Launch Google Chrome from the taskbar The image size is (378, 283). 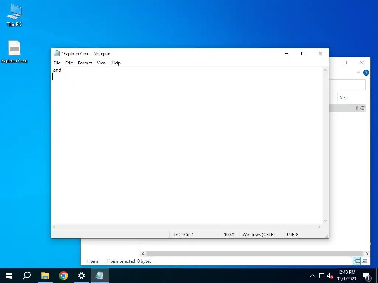[x=63, y=276]
